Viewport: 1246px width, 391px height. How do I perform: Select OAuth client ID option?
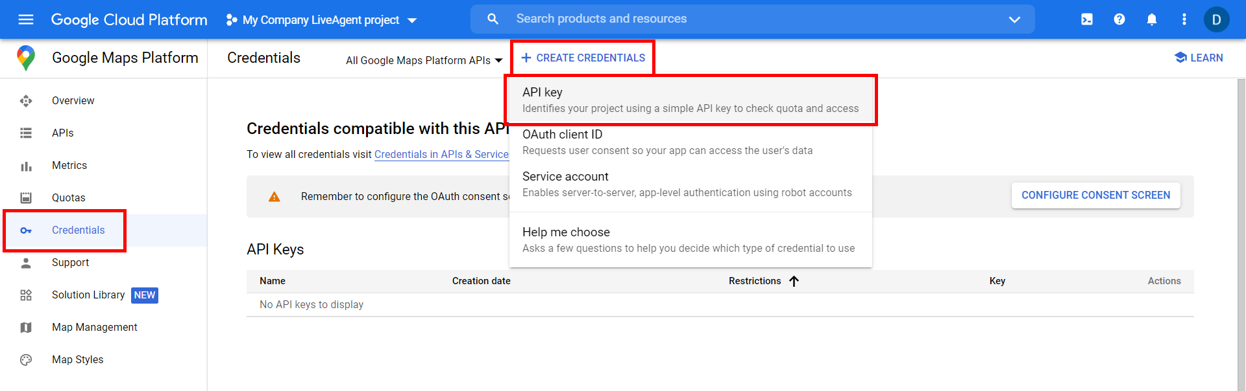[690, 142]
